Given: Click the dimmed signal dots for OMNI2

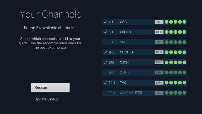Looking at the screenshot, I should click(175, 73).
